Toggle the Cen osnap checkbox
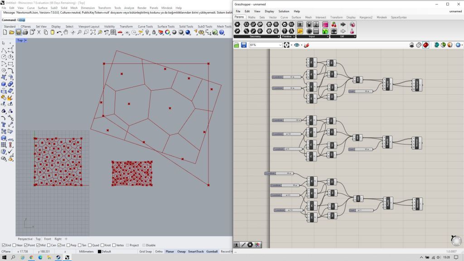Viewport: 464px width, 261px height. (49, 245)
